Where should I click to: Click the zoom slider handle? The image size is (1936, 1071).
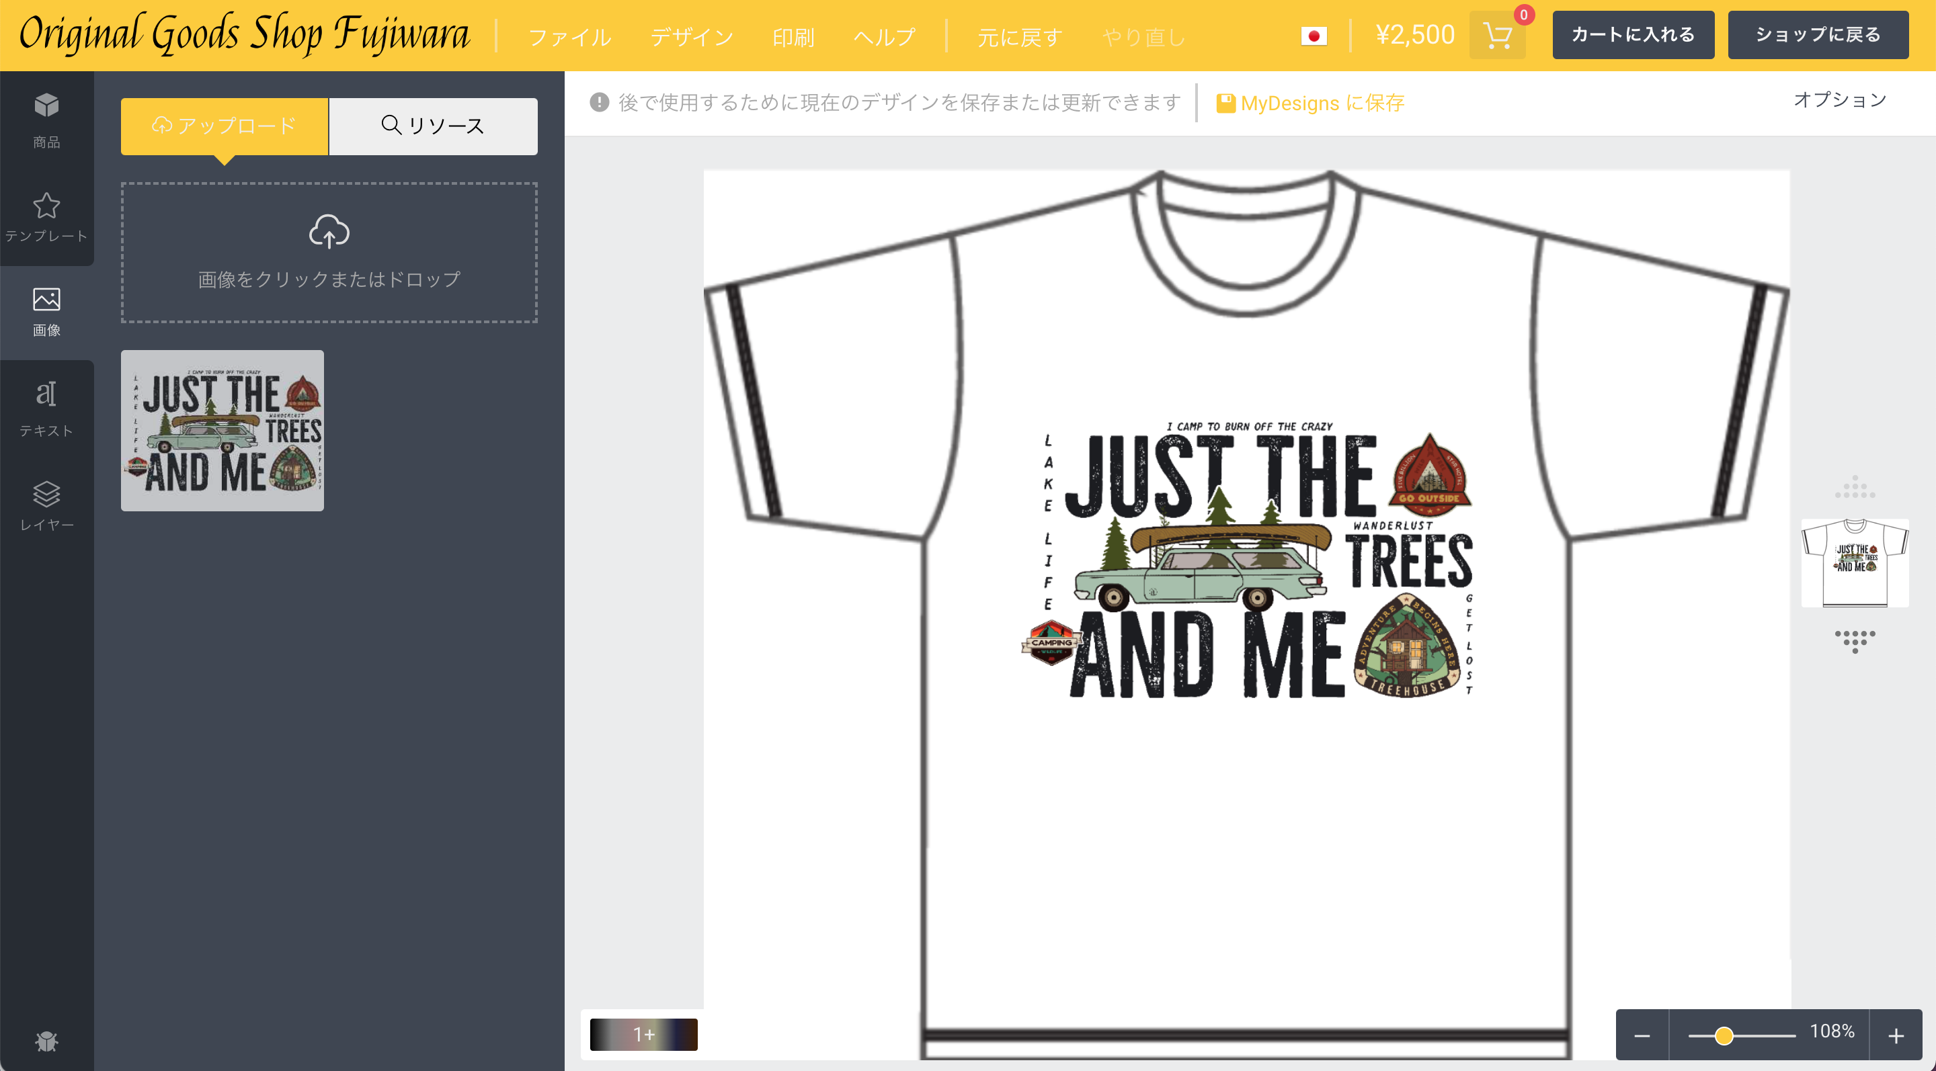1724,1035
